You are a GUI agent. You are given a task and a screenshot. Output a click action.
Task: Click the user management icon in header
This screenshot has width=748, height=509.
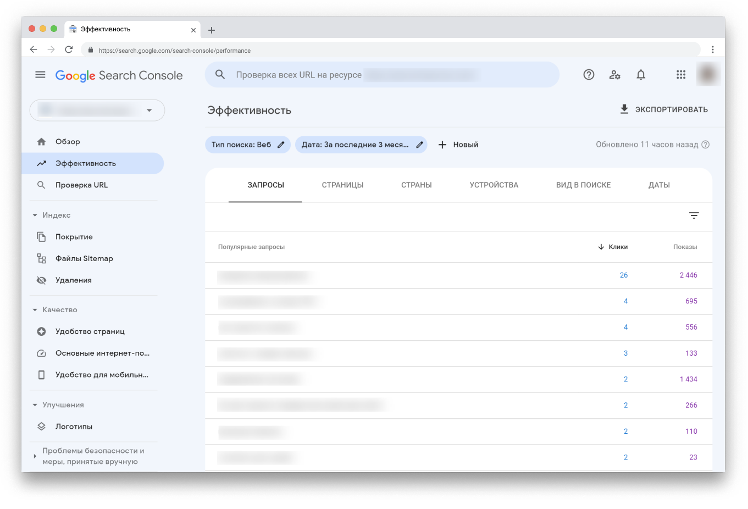click(x=614, y=74)
